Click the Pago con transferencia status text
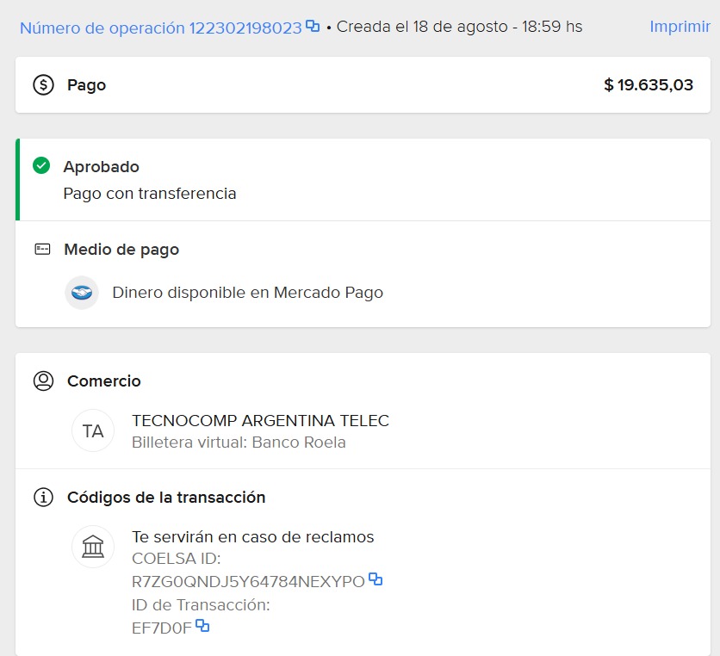Viewport: 720px width, 656px height. coord(150,194)
